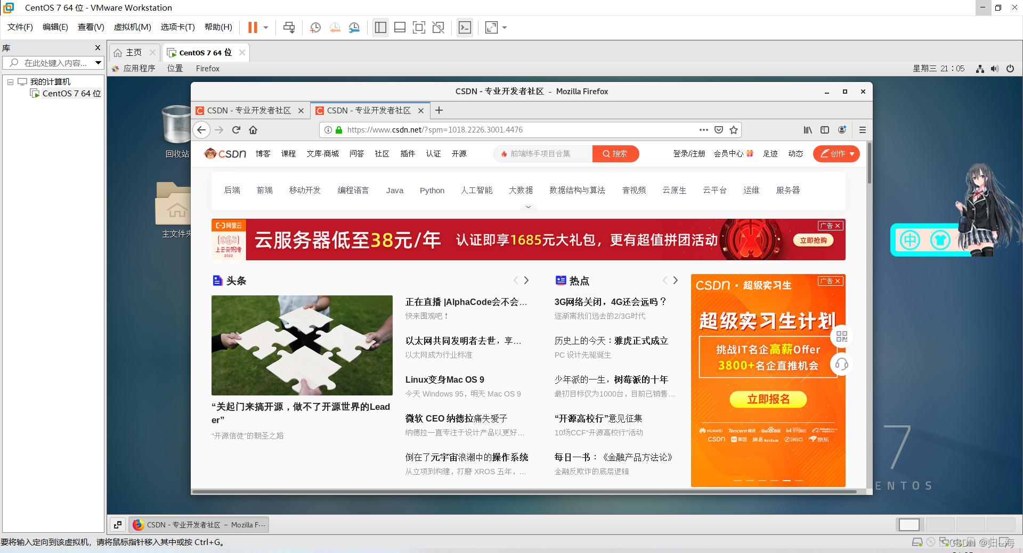Screen dimensions: 1023x553
Task: Revert to previous snapshot icon
Action: (335, 27)
